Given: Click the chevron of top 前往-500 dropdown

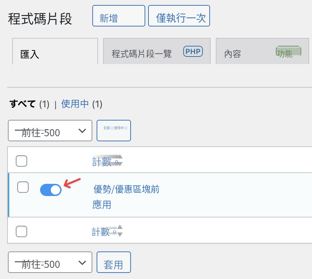Looking at the screenshot, I should click(x=82, y=131).
